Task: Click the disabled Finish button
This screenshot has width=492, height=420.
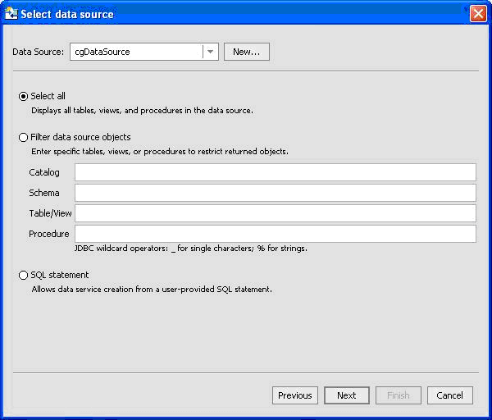Action: (399, 395)
